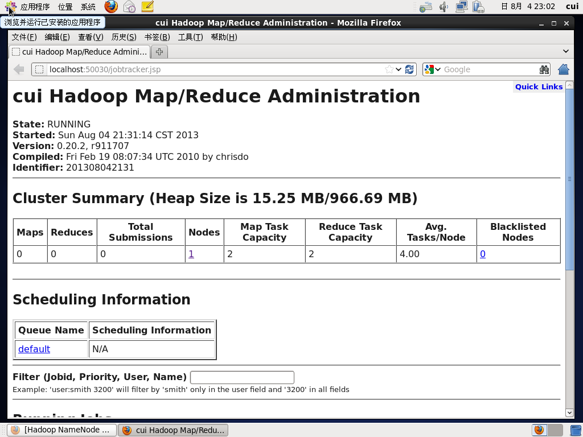Click the browser back arrow button
The width and height of the screenshot is (583, 437).
pyautogui.click(x=19, y=69)
